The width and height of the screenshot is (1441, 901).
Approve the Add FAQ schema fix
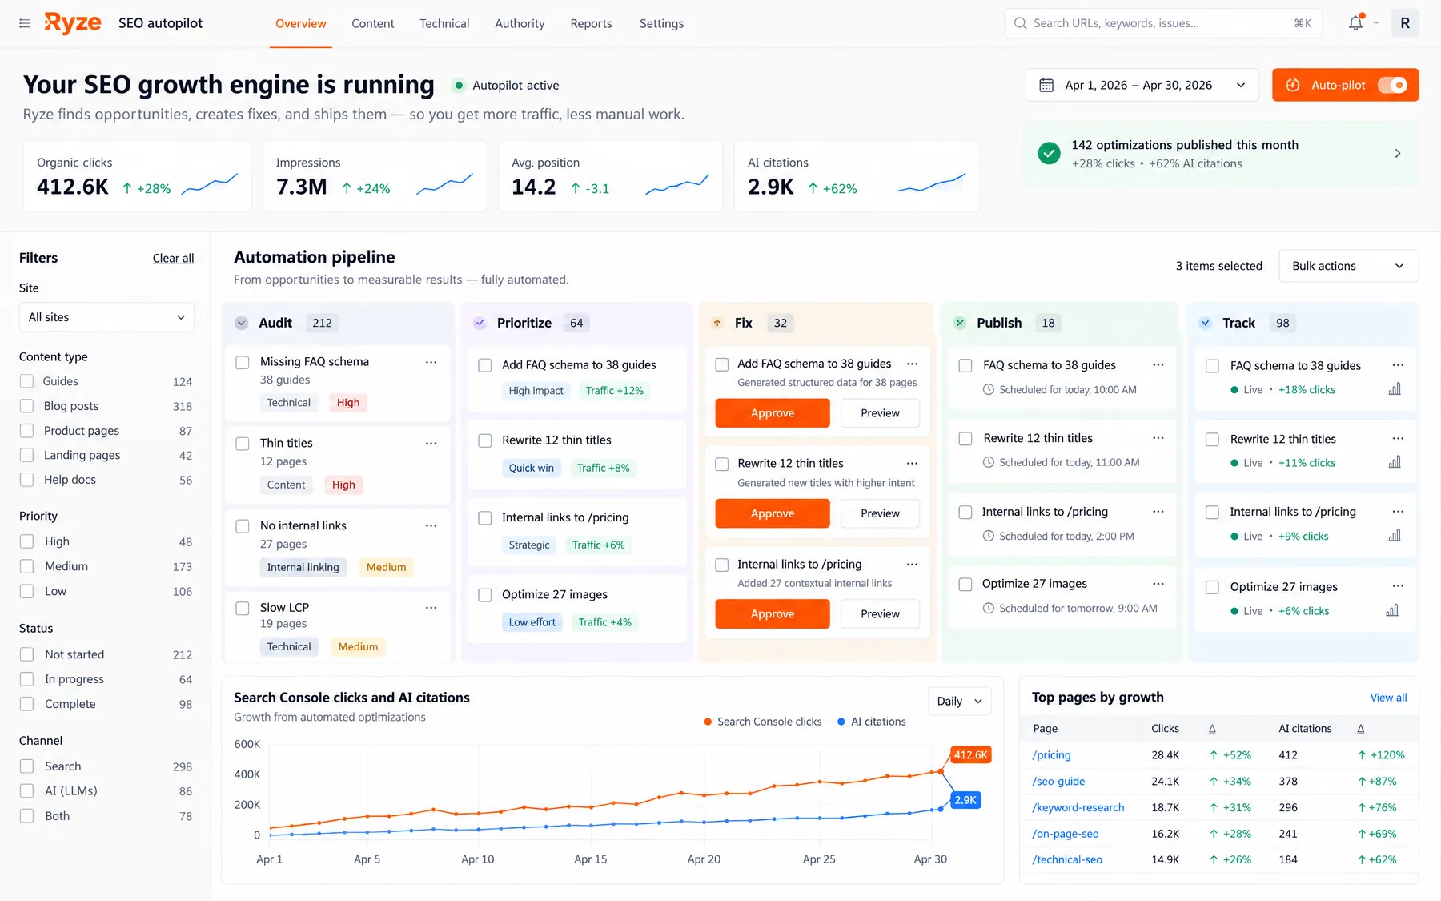click(x=773, y=413)
